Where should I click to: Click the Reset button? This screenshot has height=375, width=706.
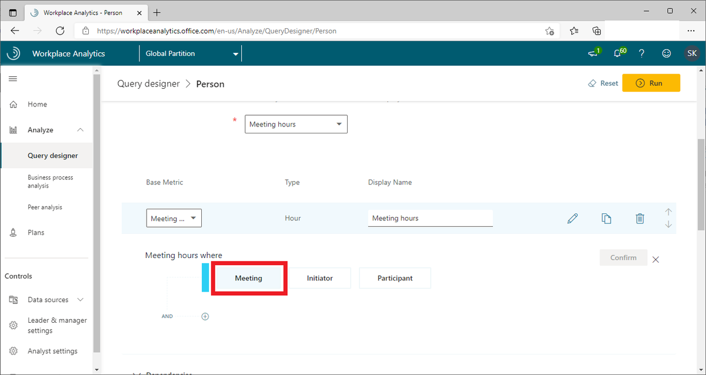(x=603, y=83)
